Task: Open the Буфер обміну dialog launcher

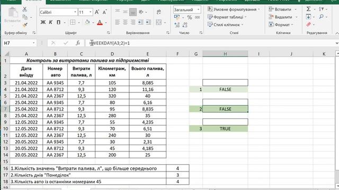Action: coord(34,33)
